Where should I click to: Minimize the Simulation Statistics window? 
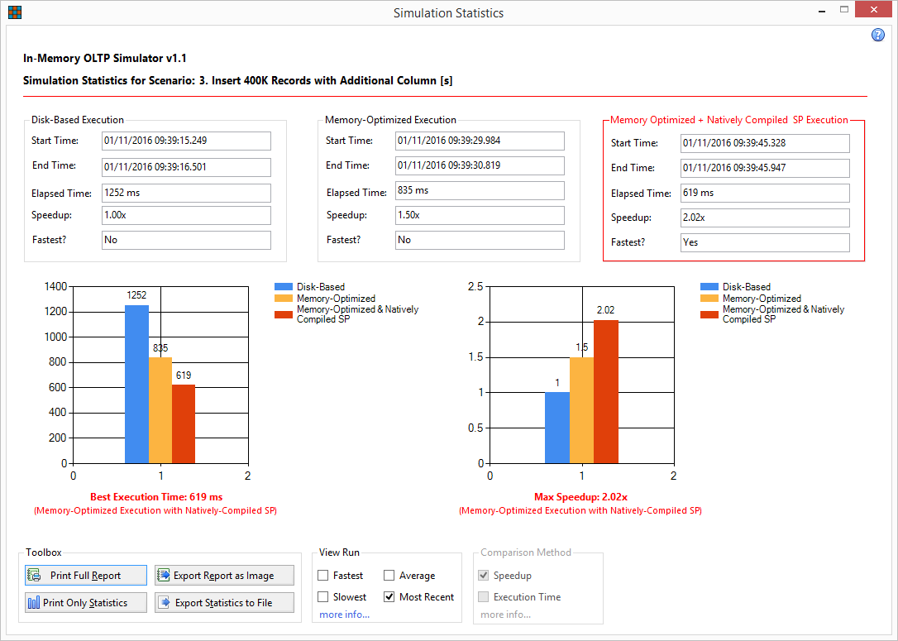[x=823, y=10]
